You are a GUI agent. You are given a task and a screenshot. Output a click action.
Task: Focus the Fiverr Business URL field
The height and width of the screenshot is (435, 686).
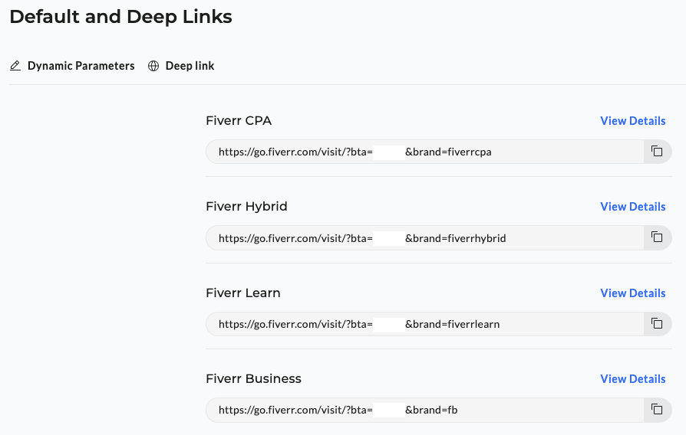coord(424,410)
